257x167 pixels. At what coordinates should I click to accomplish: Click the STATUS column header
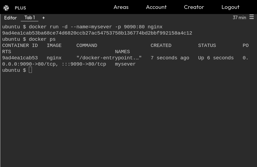[207, 46]
